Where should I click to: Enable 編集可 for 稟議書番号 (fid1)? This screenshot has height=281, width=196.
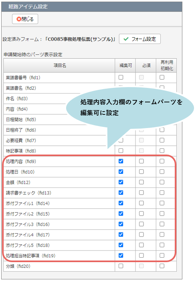[x=121, y=77]
